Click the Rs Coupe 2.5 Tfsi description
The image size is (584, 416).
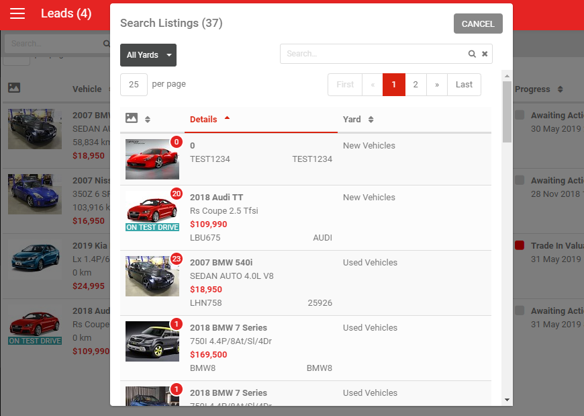(224, 210)
